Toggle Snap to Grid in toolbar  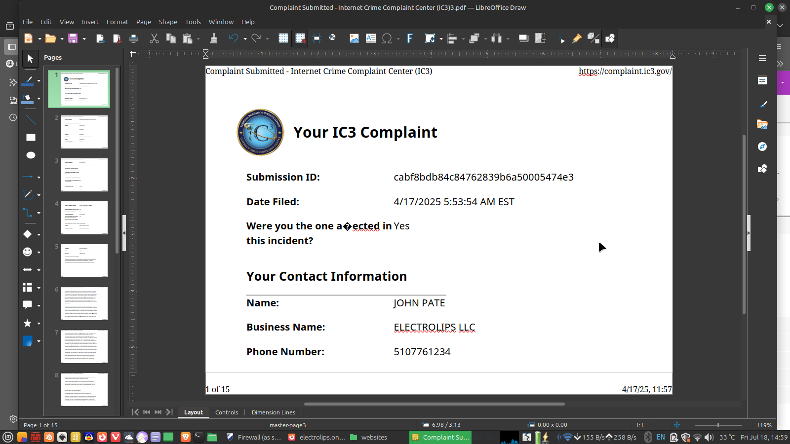click(x=300, y=38)
